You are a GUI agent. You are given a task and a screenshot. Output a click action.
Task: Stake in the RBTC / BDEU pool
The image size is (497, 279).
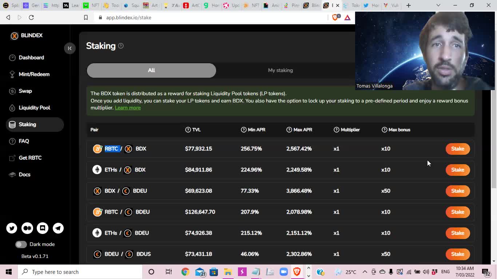[458, 212]
